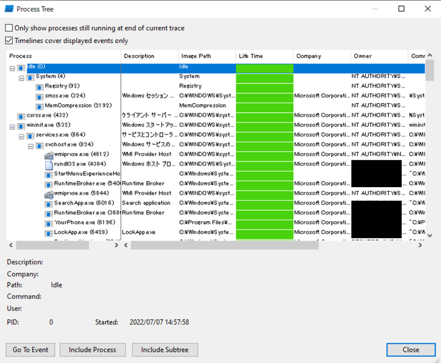Collapse the System (4) tree node

pyautogui.click(x=21, y=77)
